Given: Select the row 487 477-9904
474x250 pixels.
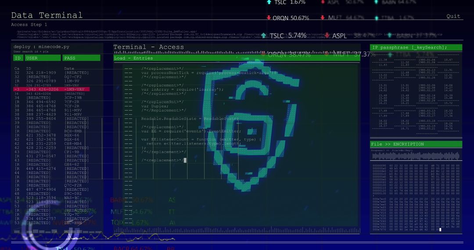Looking at the screenshot, I should click(x=51, y=189).
